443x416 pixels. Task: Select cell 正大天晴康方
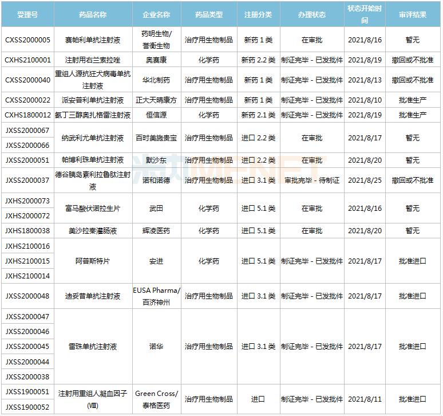point(156,100)
